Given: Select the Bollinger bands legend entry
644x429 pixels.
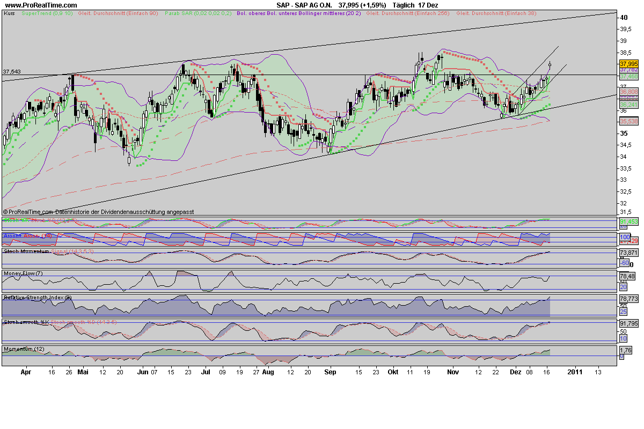Looking at the screenshot, I should (x=299, y=12).
